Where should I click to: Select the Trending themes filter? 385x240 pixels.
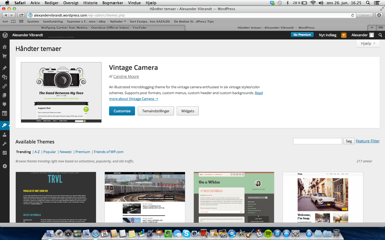(24, 152)
